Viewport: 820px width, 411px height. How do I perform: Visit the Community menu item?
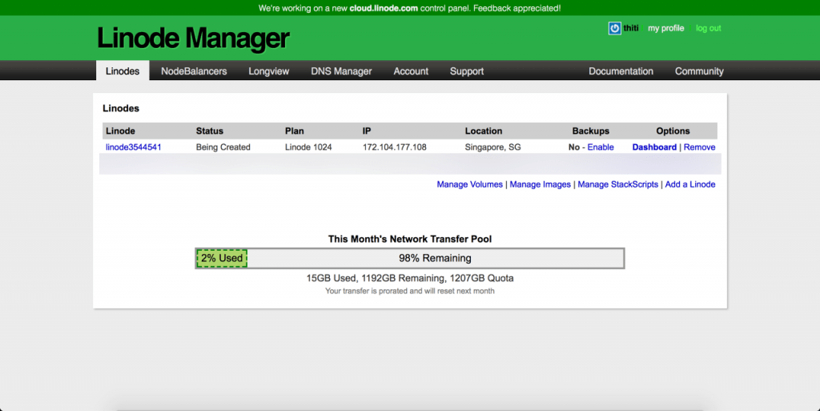pos(699,71)
